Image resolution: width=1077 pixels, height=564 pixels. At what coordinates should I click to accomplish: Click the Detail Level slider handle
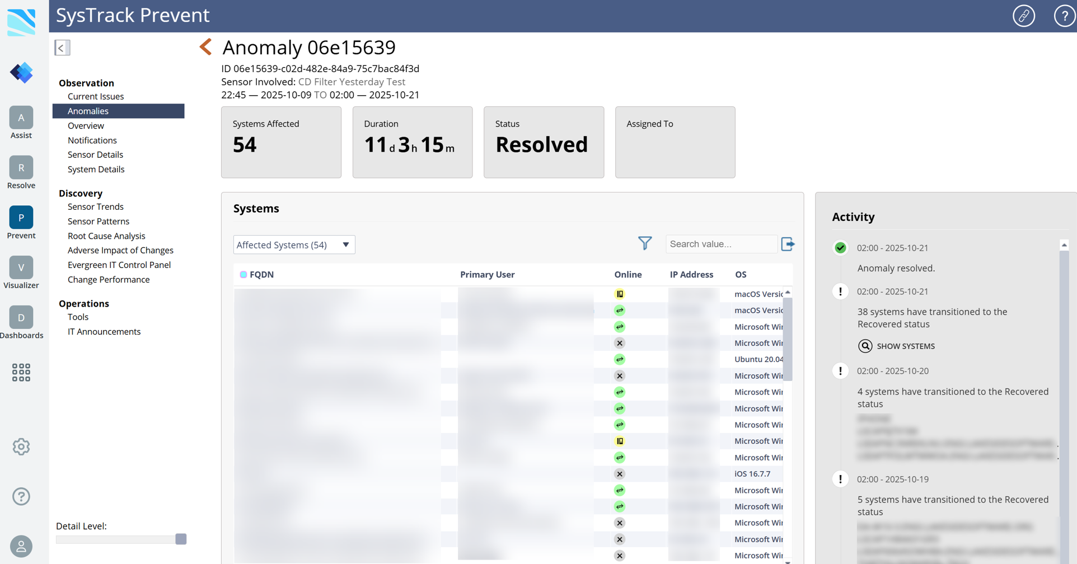coord(181,539)
